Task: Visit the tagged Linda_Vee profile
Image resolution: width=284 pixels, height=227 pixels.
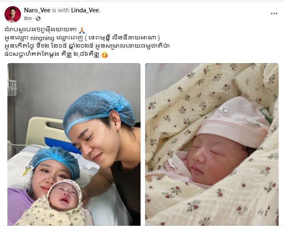Action: pos(85,10)
